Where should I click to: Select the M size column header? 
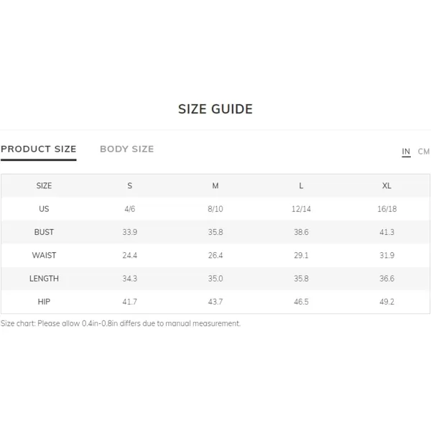(x=215, y=186)
